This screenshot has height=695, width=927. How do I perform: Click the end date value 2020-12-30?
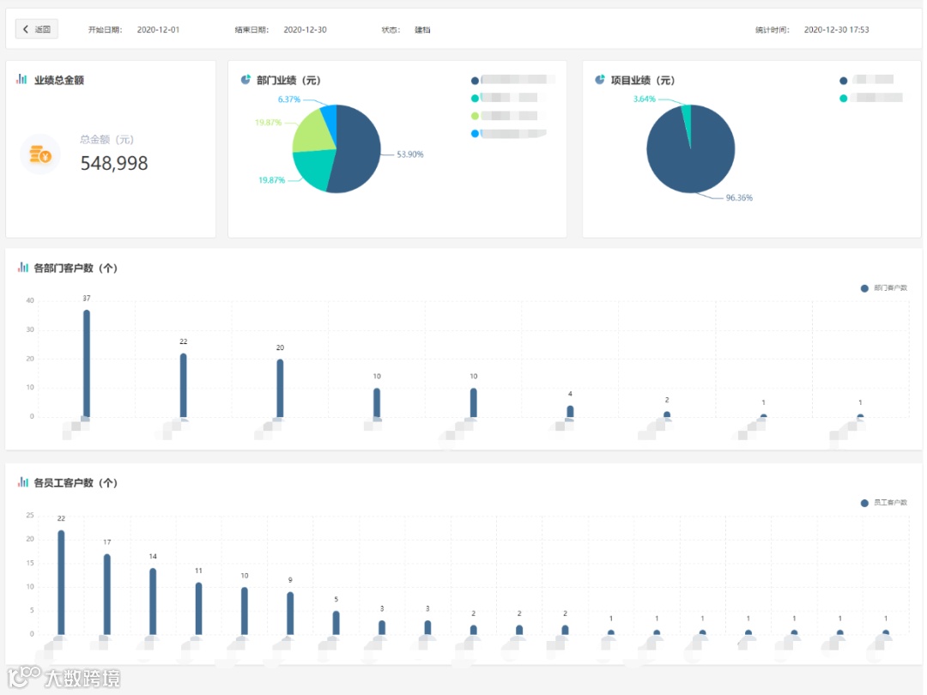pyautogui.click(x=305, y=29)
